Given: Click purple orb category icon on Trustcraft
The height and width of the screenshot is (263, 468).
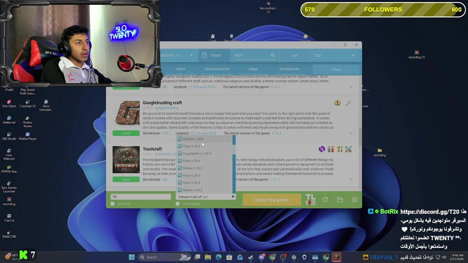Looking at the screenshot, I should (x=322, y=149).
